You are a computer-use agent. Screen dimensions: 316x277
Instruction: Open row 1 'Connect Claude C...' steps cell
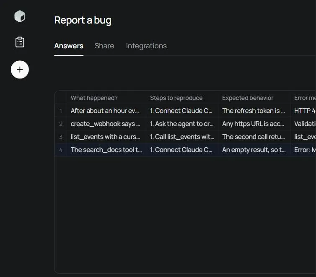pos(182,111)
